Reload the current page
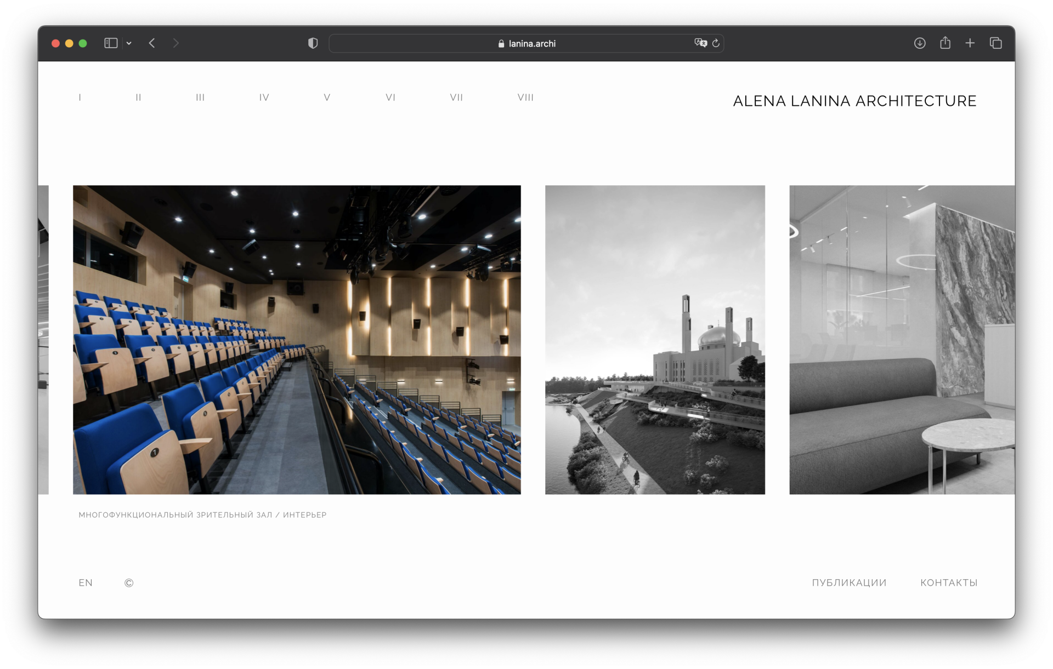The width and height of the screenshot is (1053, 669). (x=716, y=43)
